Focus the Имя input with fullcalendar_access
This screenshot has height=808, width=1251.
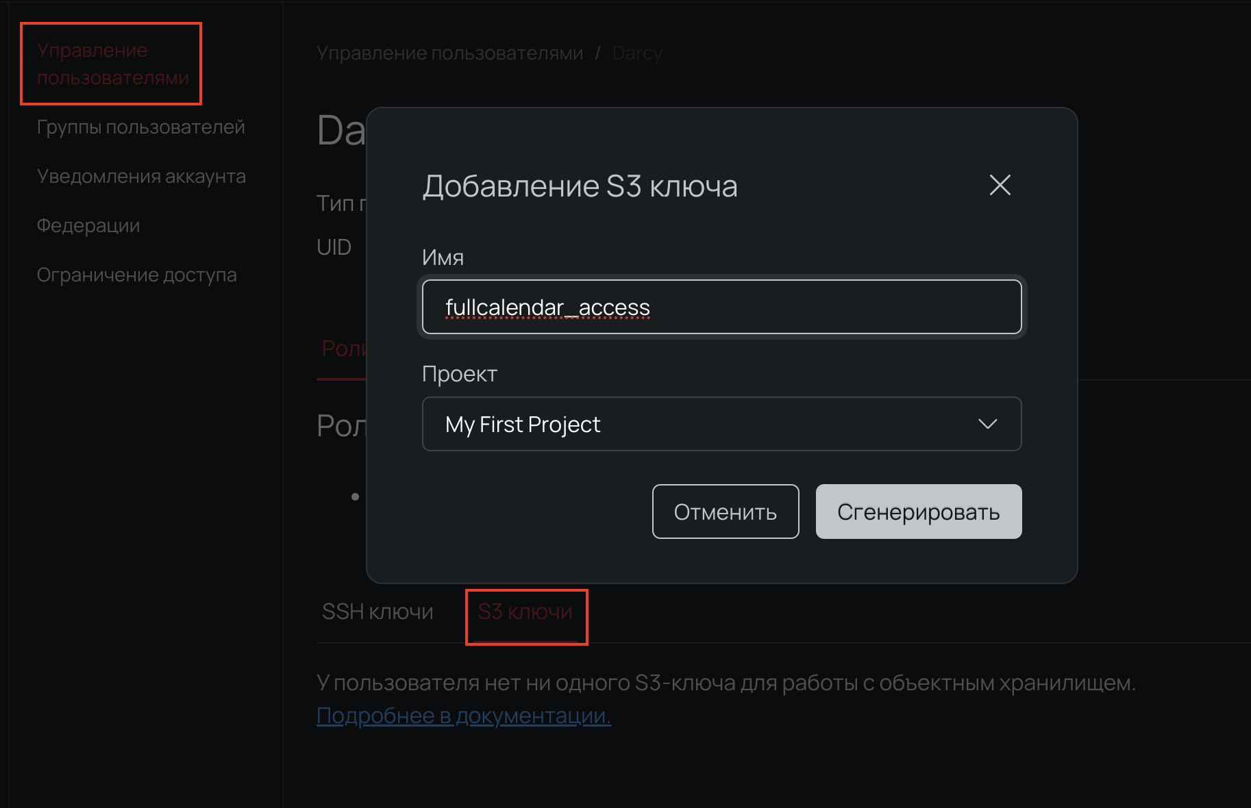pyautogui.click(x=721, y=307)
